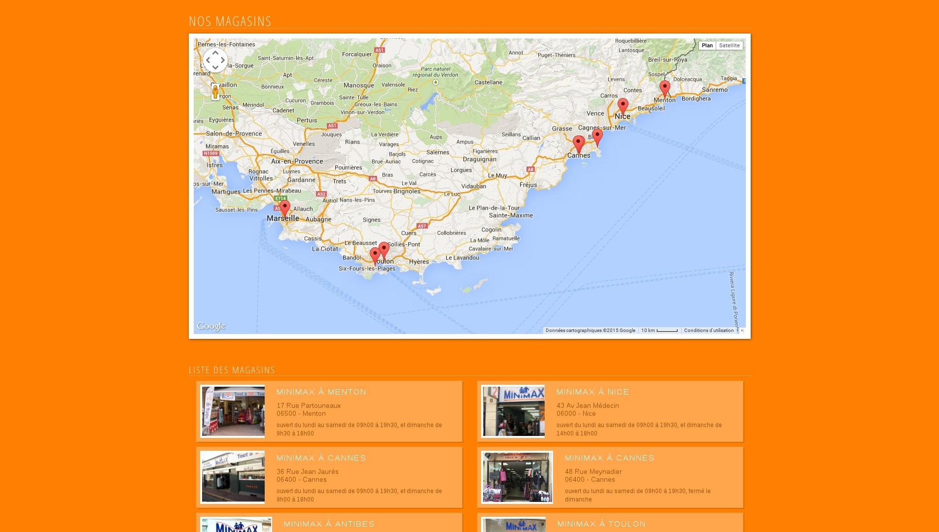Click the Nos Magasins heading
Screen dimensions: 939x532
tap(230, 21)
